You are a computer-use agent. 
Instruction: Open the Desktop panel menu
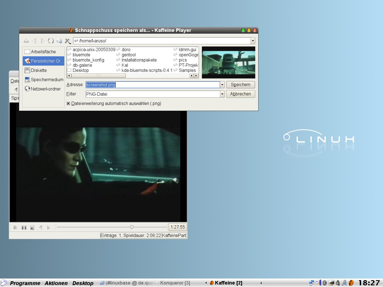pos(83,283)
